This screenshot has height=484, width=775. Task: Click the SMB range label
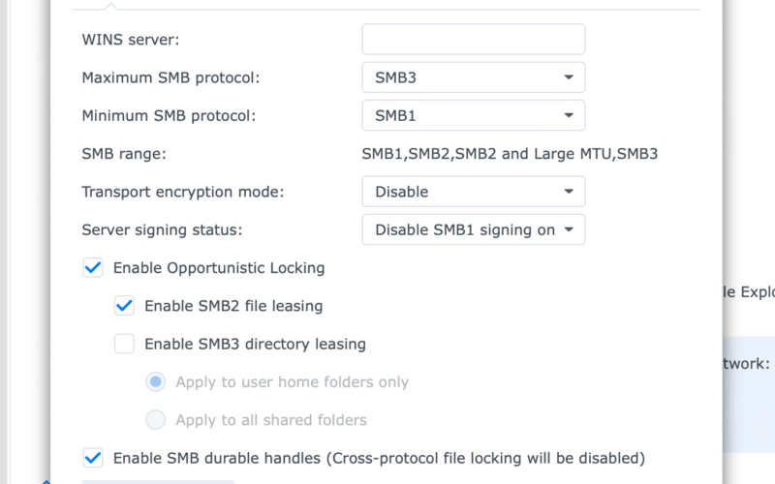click(x=124, y=154)
